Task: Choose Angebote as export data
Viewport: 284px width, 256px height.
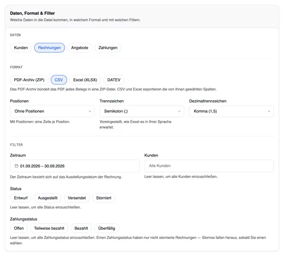Action: point(79,47)
